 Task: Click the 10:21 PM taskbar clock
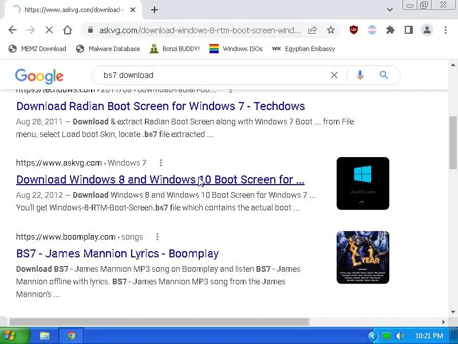429,336
